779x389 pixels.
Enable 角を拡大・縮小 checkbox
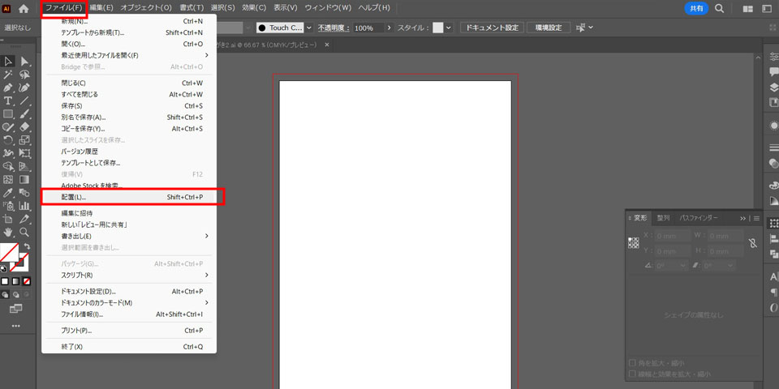633,362
